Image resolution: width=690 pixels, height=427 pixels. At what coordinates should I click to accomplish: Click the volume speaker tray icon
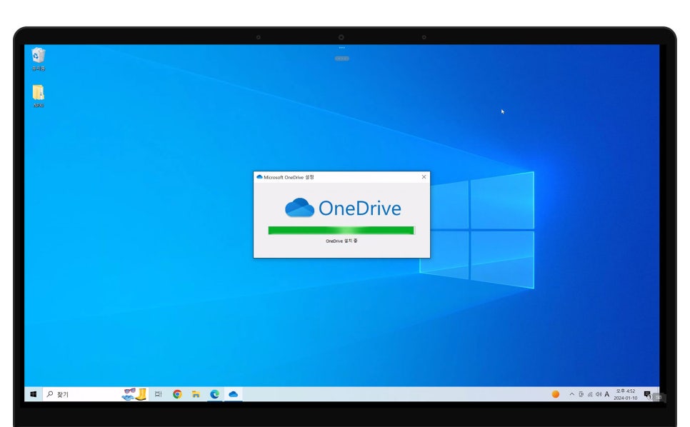click(x=599, y=394)
